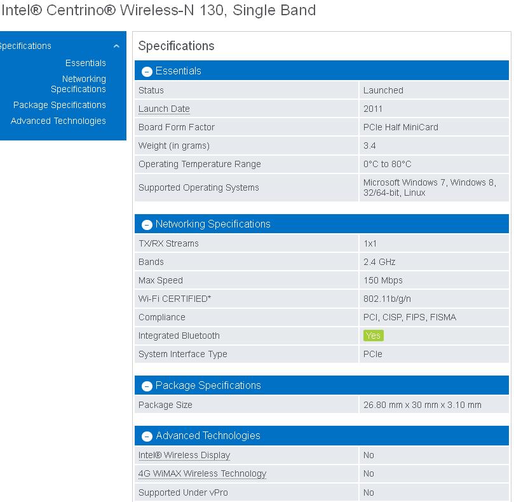Select the '150 Mbps' speed value
Screen dimensions: 514x502
coord(383,280)
